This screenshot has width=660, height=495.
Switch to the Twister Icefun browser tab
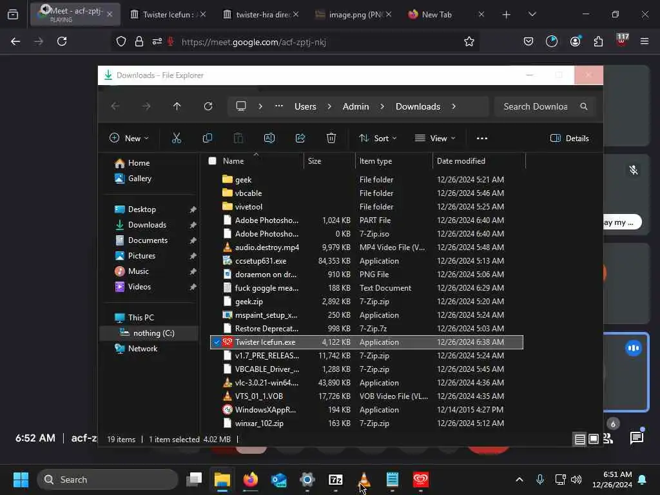point(168,15)
